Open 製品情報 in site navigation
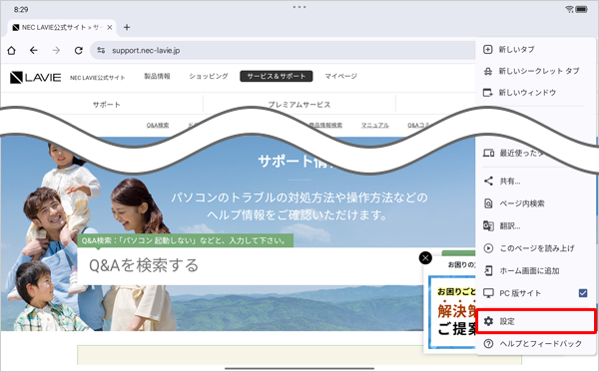 click(157, 77)
